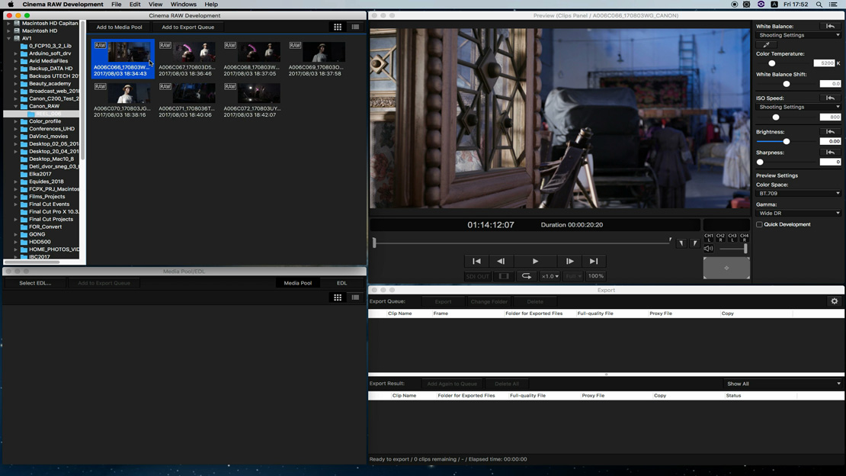This screenshot has width=846, height=476.
Task: Click the preview navigator pad
Action: [x=726, y=268]
